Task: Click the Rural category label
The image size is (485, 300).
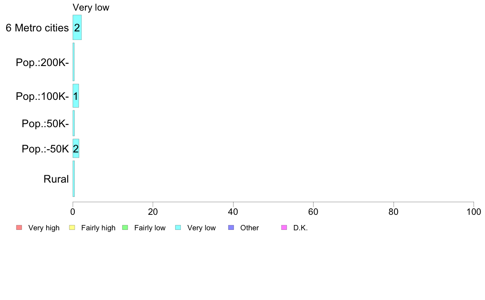Action: click(56, 179)
